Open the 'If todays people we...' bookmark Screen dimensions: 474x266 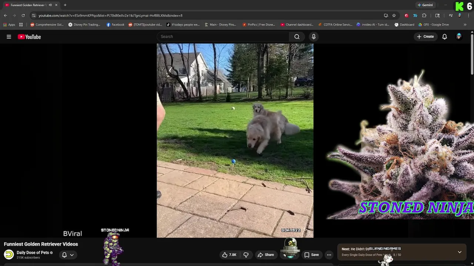click(x=183, y=25)
